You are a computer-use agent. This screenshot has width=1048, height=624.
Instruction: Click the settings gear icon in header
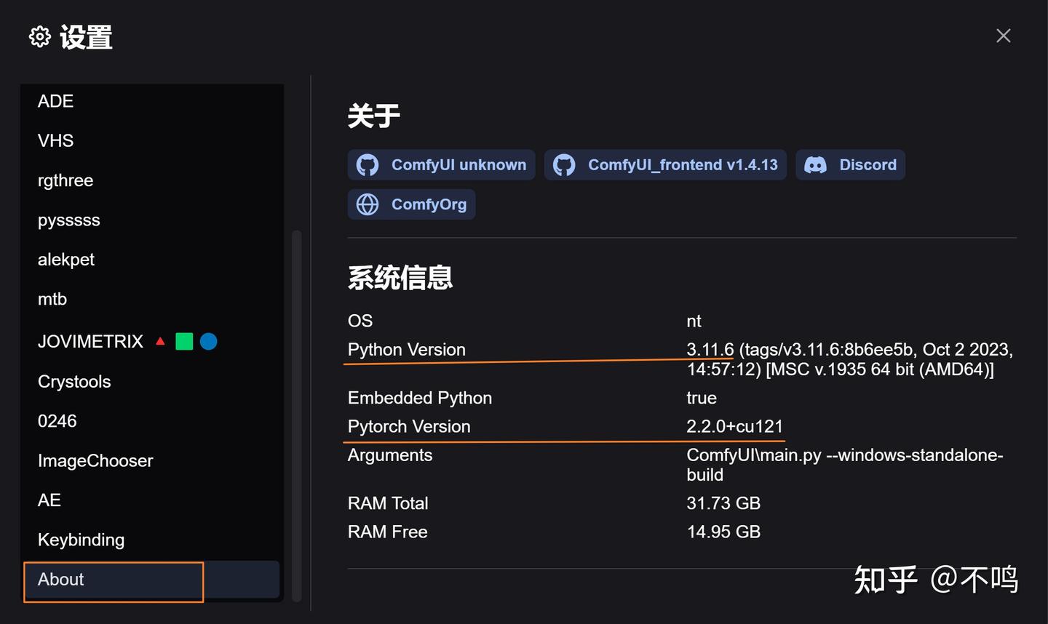tap(40, 36)
